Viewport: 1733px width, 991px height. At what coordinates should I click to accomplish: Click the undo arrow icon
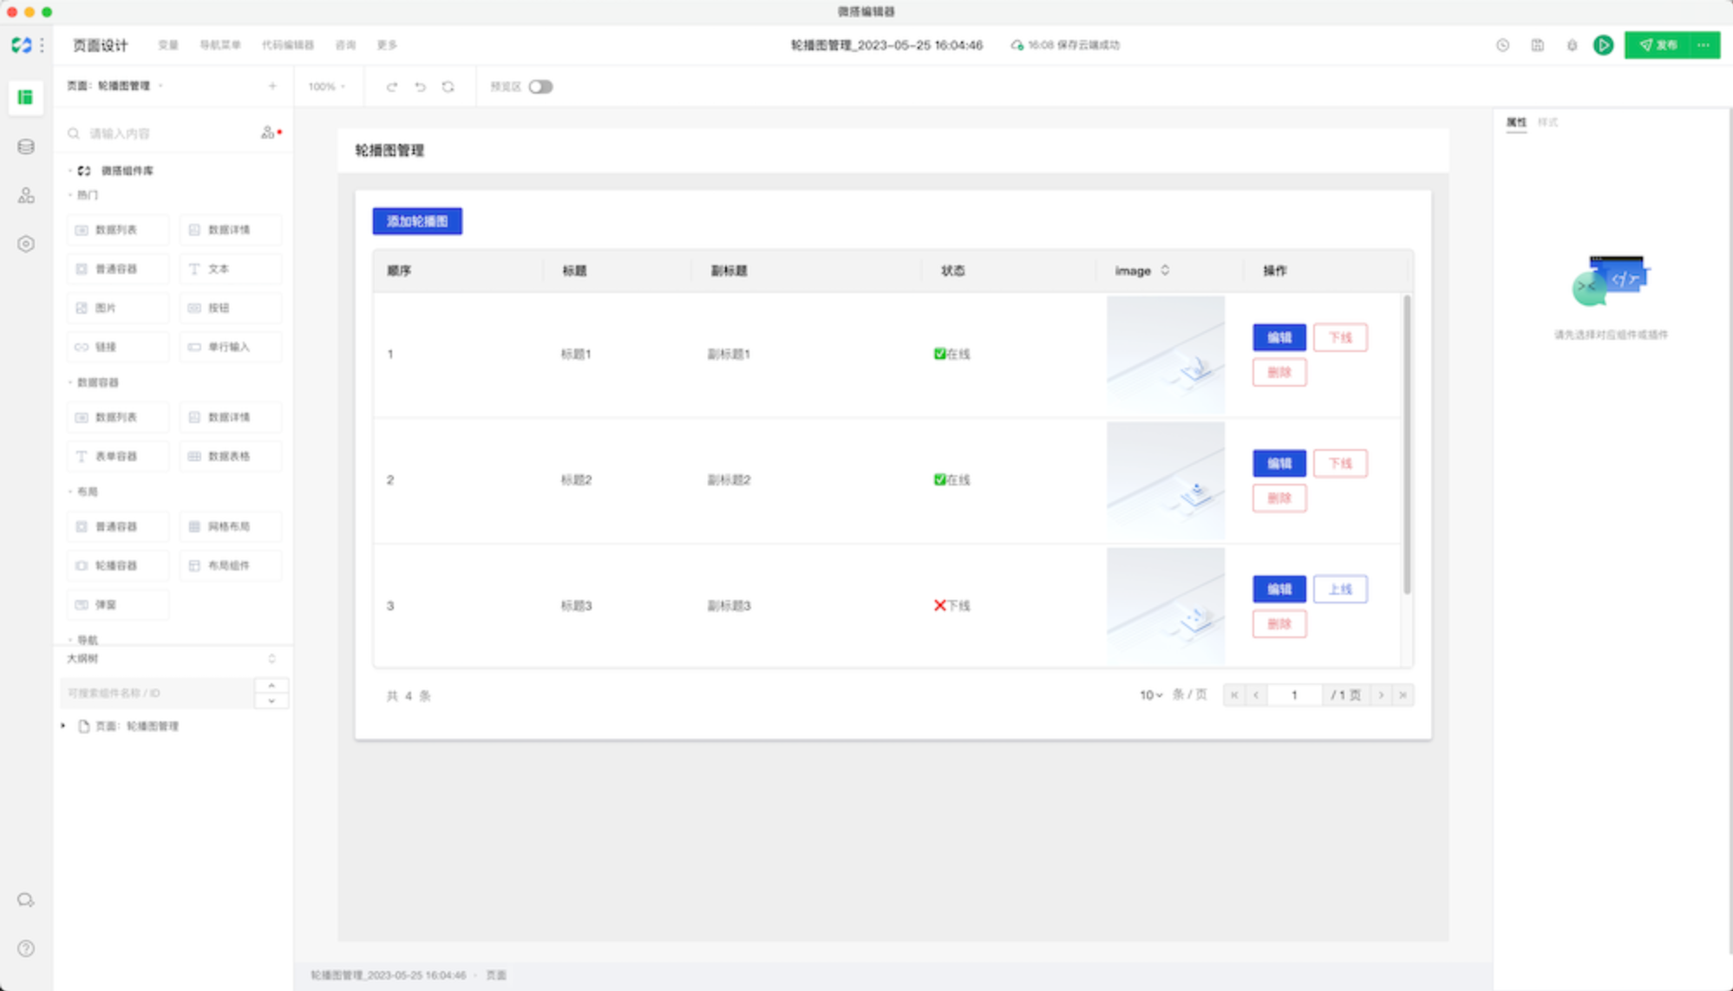point(420,87)
